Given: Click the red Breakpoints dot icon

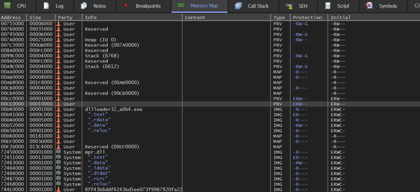Looking at the screenshot, I should coord(126,6).
